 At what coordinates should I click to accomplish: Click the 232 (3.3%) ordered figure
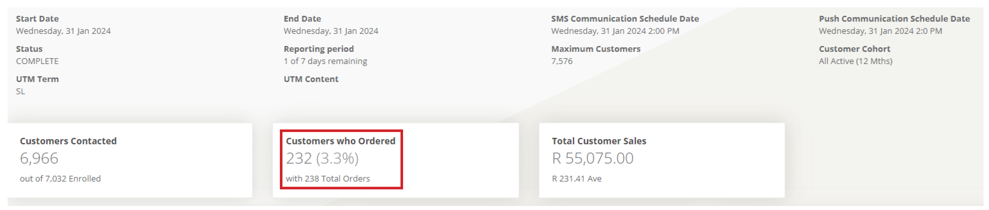pyautogui.click(x=322, y=158)
